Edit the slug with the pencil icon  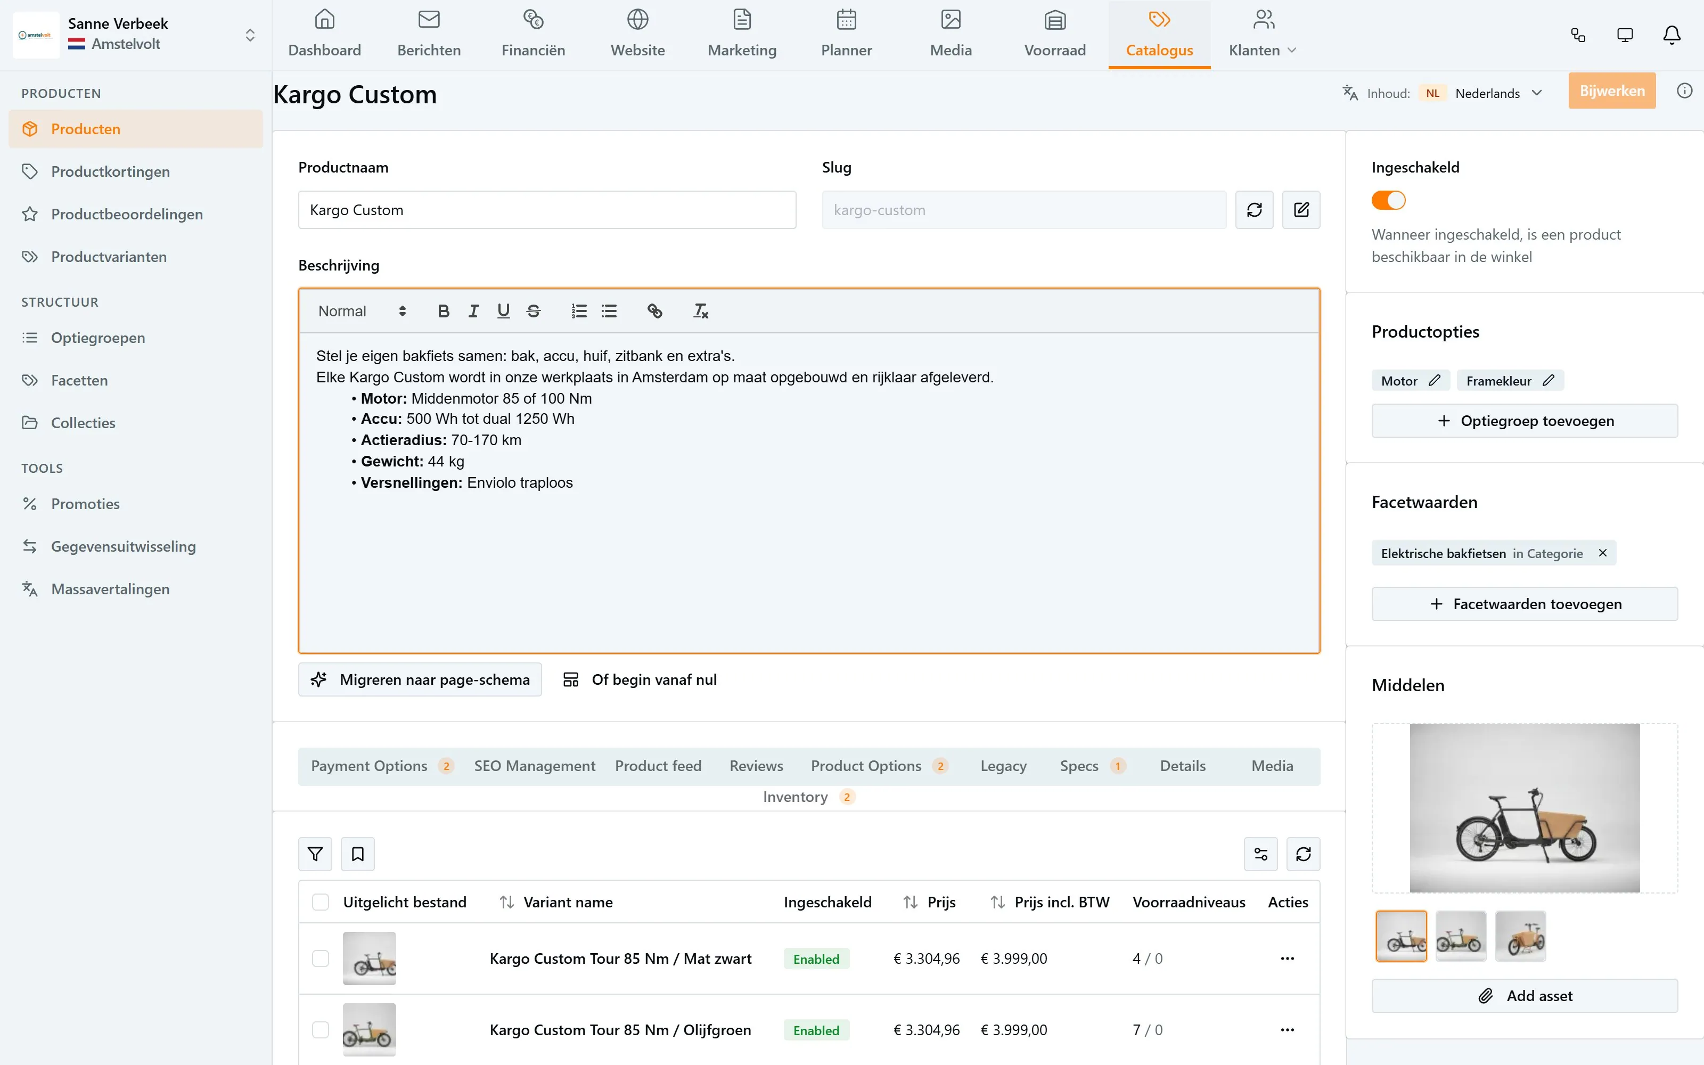point(1301,210)
